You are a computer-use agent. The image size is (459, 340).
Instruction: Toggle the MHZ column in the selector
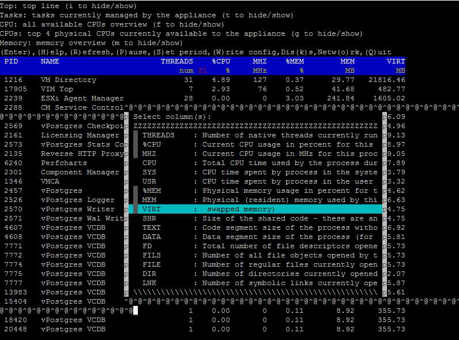tap(136, 154)
